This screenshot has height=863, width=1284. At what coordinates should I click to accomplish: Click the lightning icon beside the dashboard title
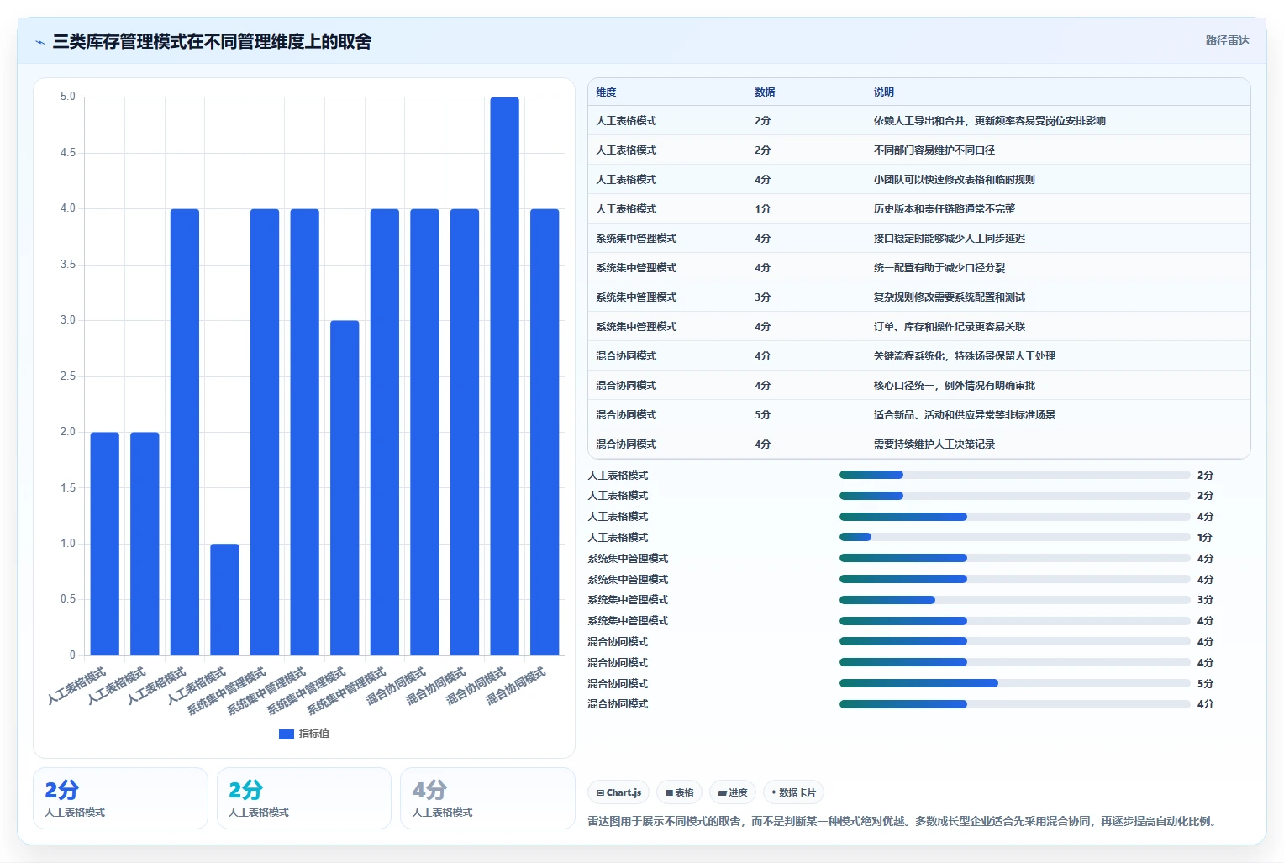pyautogui.click(x=39, y=42)
